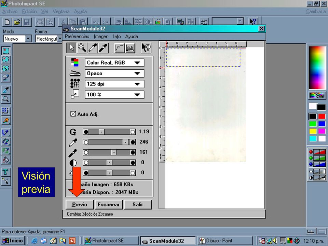The image size is (328, 246).
Task: Open the 125 dpi resolution dropdown
Action: click(114, 84)
